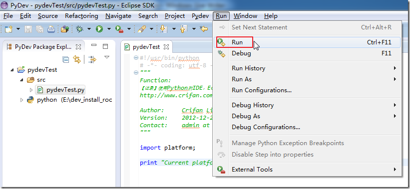The width and height of the screenshot is (410, 189).
Task: Collapse the docstring fold marker in editor
Action: (136, 73)
